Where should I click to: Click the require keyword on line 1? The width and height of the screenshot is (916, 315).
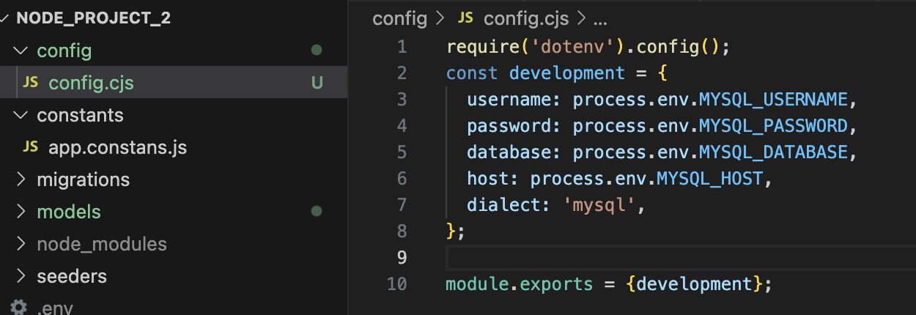482,47
